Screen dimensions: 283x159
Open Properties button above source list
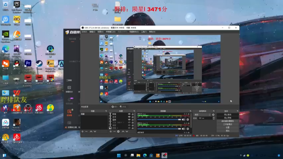coord(114,107)
